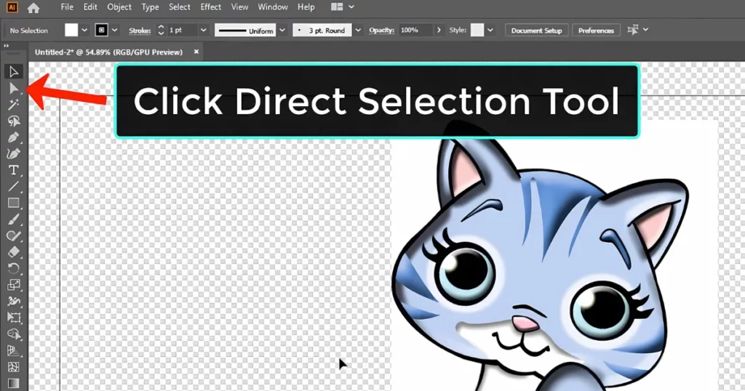Open the Object menu

[119, 7]
